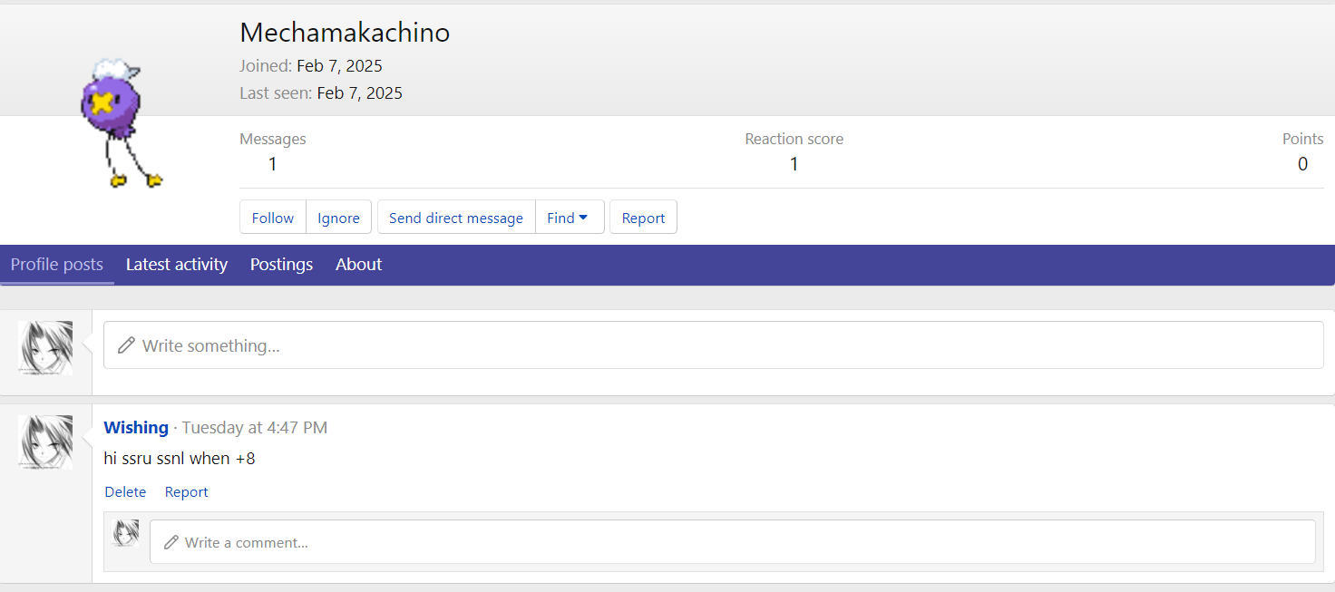Image resolution: width=1335 pixels, height=592 pixels.
Task: Click the Drifloon profile avatar image
Action: tap(122, 121)
